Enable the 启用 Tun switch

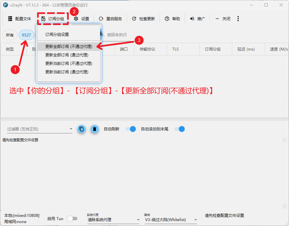(x=72, y=218)
